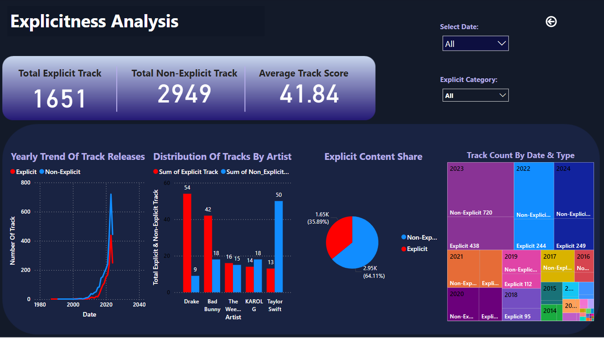This screenshot has height=338, width=604.
Task: Select 2023 Explicit 438 treemap tile
Action: pos(480,232)
